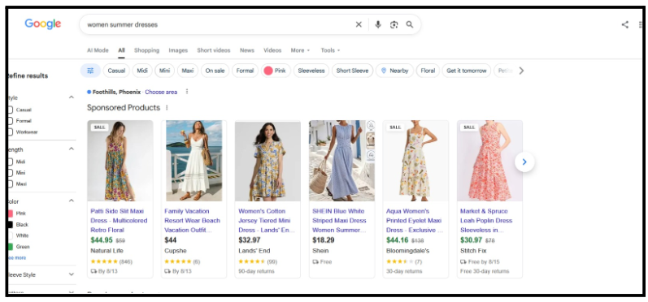Viewport: 648px width, 302px height.
Task: Collapse the Style filter section
Action: 71,97
